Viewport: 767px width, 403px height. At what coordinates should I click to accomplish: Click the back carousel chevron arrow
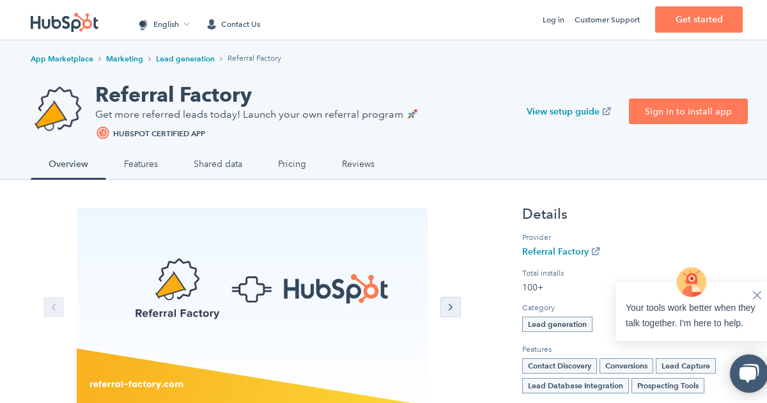(x=54, y=307)
